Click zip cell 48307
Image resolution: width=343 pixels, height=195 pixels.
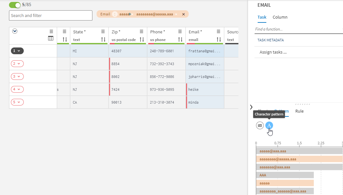pyautogui.click(x=128, y=51)
